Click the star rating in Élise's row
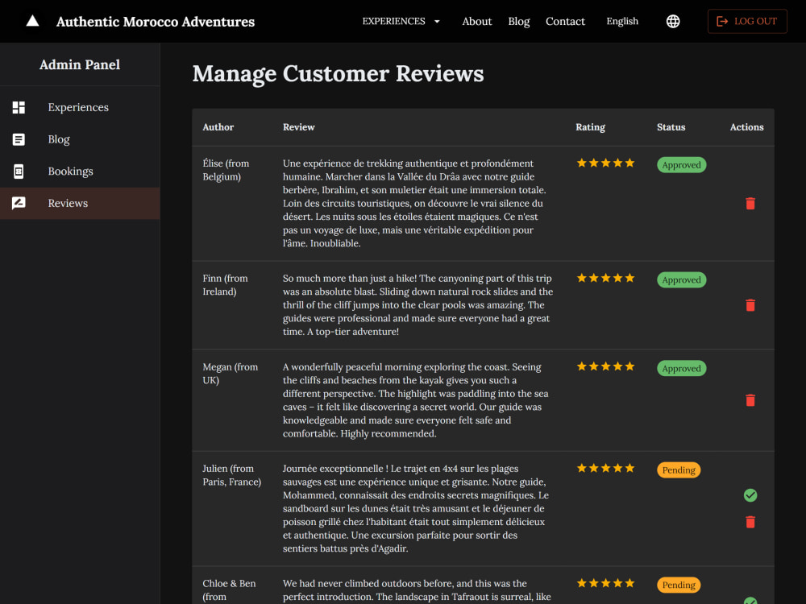 605,163
